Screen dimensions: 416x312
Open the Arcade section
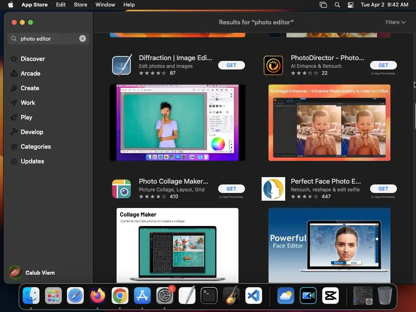pos(26,74)
